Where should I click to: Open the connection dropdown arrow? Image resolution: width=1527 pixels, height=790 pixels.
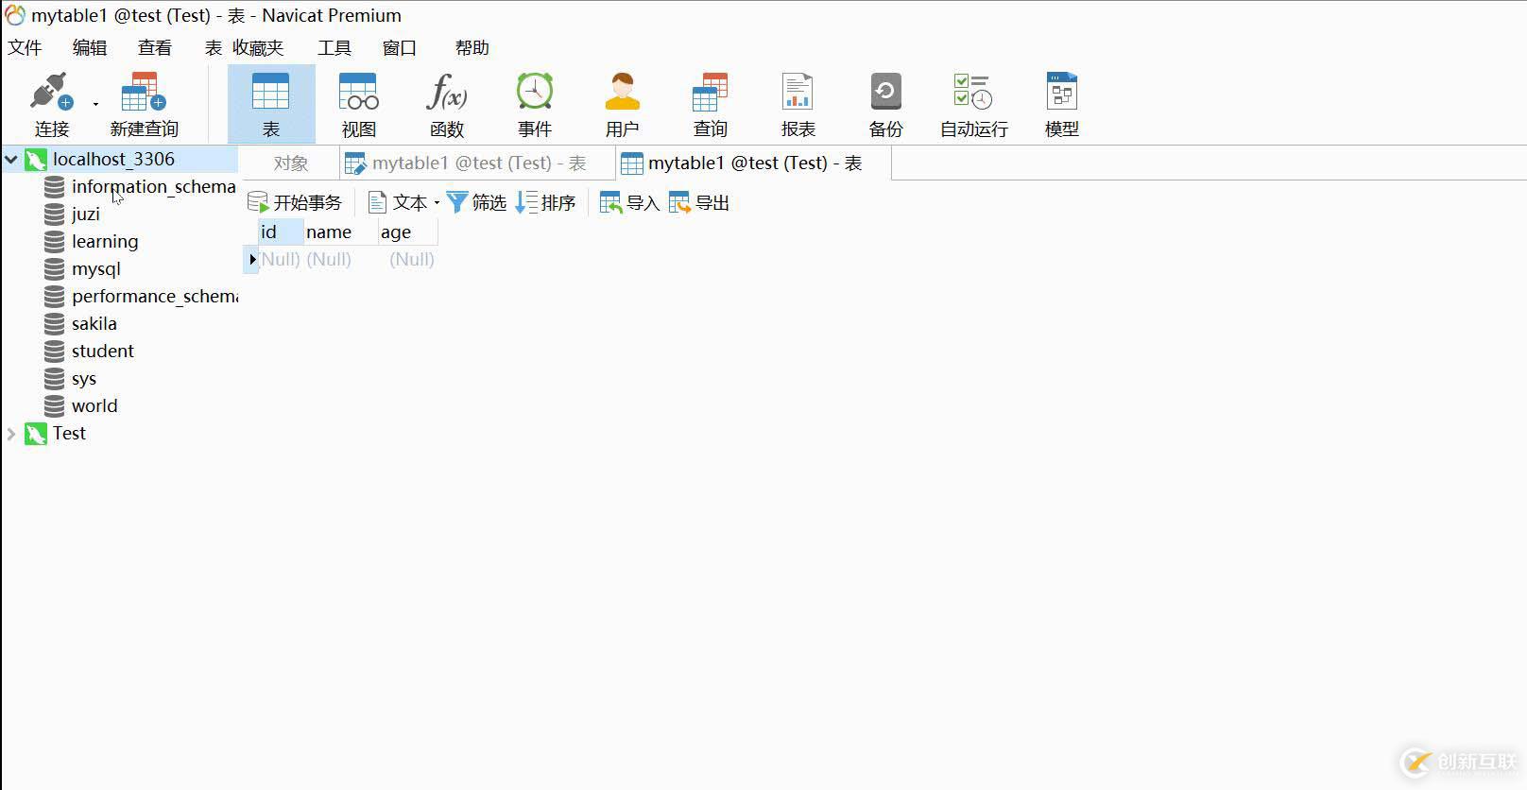pos(95,104)
